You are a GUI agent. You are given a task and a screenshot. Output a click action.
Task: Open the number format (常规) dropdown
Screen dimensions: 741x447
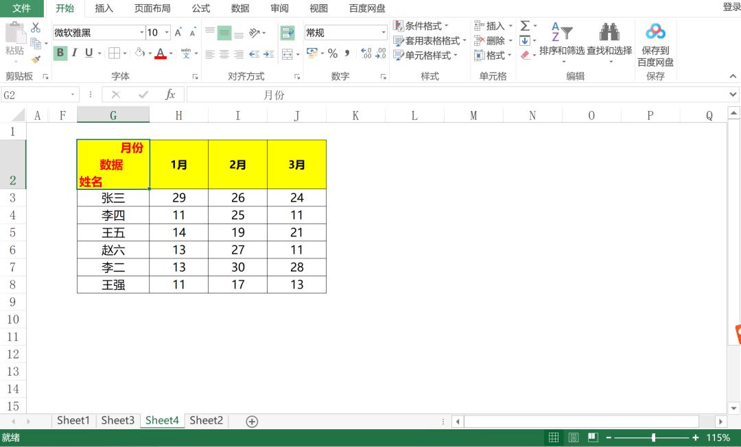click(x=383, y=32)
